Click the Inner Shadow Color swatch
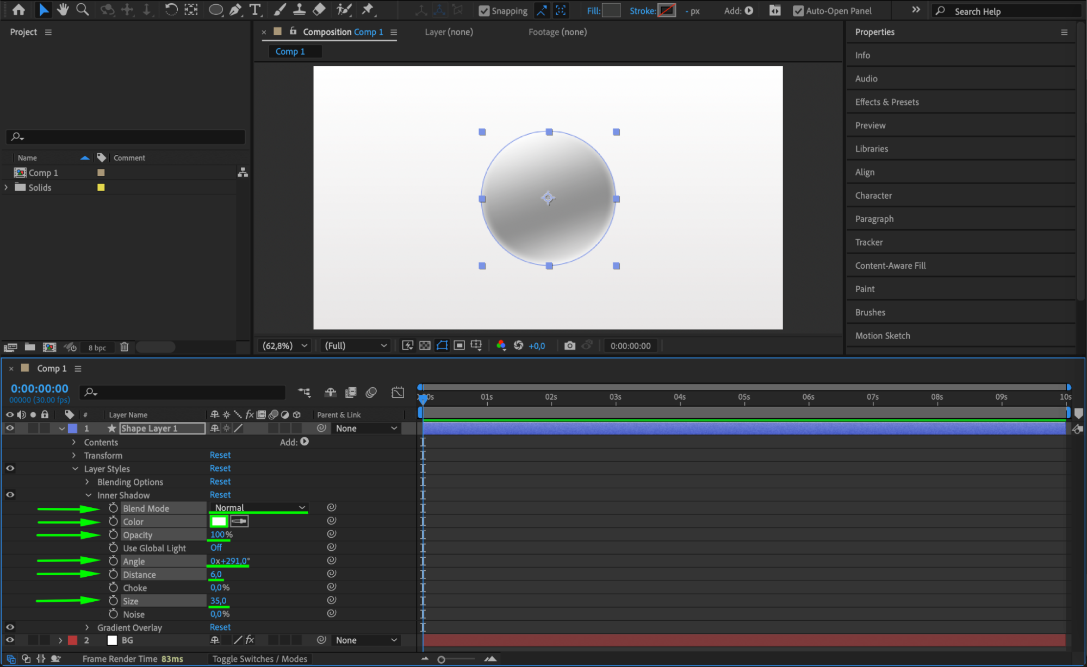 coord(219,521)
